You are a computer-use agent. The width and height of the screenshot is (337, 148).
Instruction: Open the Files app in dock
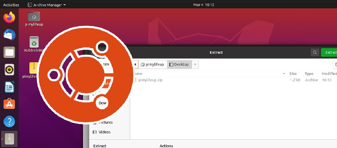coord(9,52)
